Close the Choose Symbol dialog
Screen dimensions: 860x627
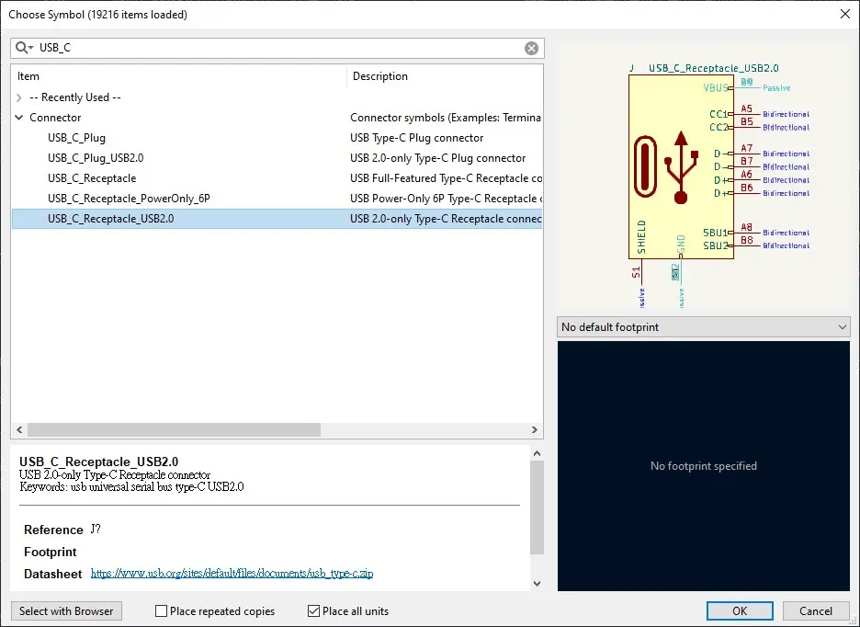click(845, 15)
